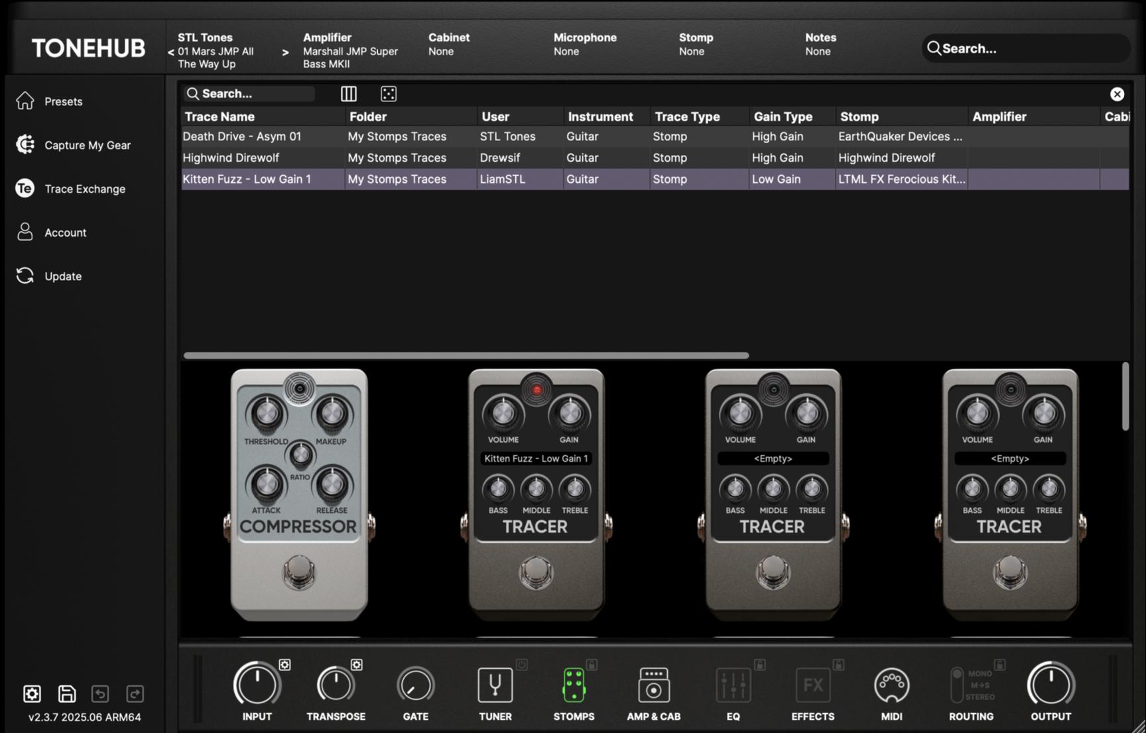
Task: Open the Trace Exchange section
Action: point(70,189)
